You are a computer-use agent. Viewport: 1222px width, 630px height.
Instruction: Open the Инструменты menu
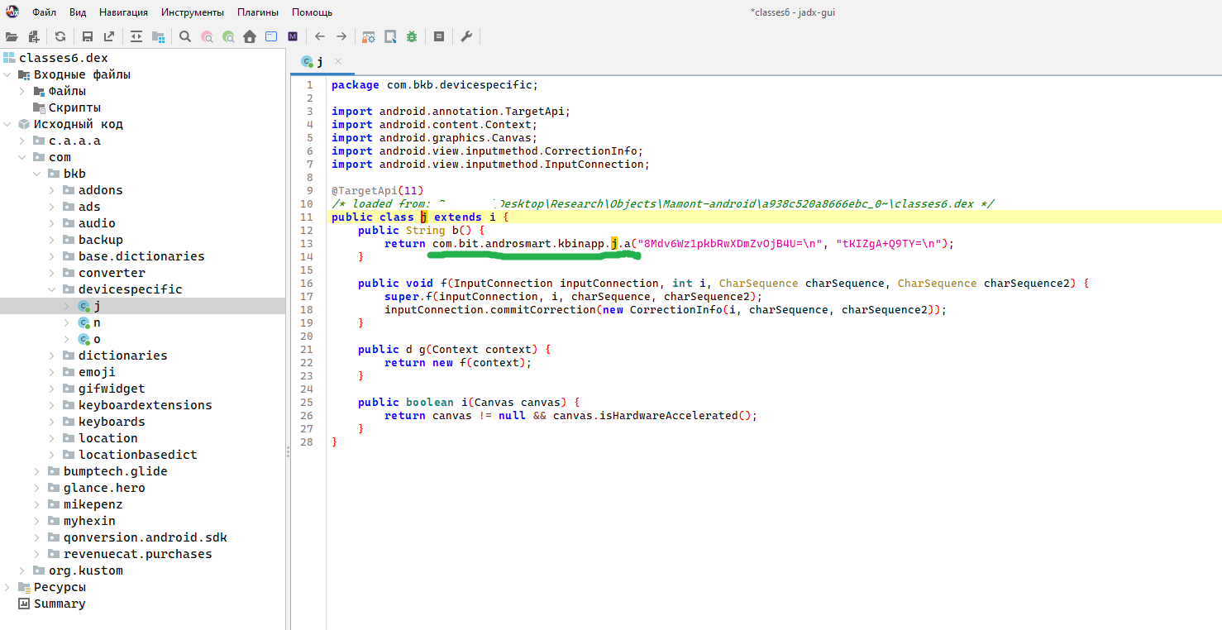tap(192, 12)
